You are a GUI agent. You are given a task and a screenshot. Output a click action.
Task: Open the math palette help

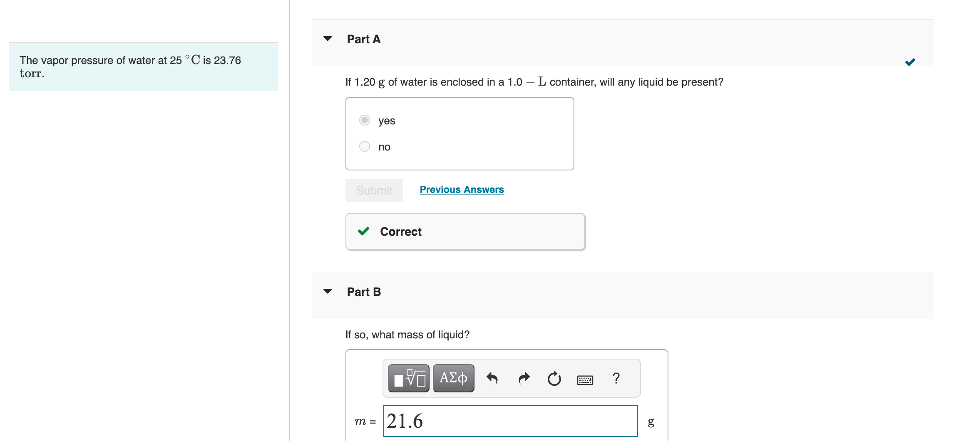(x=616, y=378)
